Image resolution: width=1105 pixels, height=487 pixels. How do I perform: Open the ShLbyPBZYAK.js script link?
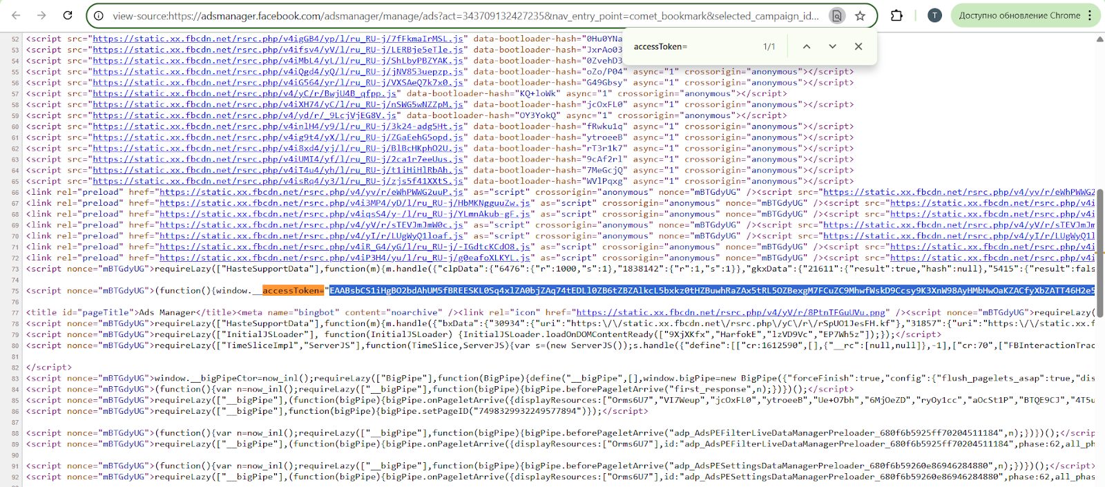[278, 61]
